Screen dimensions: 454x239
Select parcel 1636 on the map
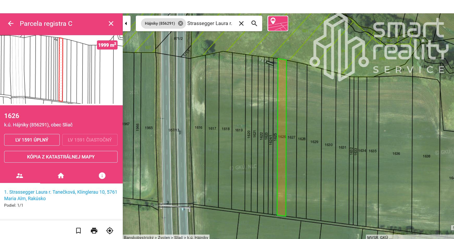[x=396, y=162]
